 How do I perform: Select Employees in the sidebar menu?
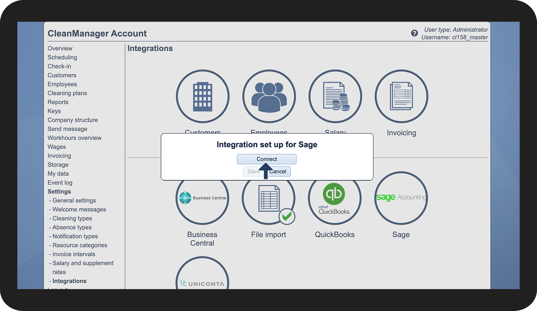[62, 84]
